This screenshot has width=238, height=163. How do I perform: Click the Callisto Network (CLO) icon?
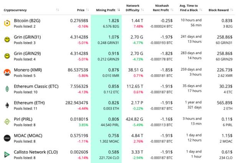point(7,154)
